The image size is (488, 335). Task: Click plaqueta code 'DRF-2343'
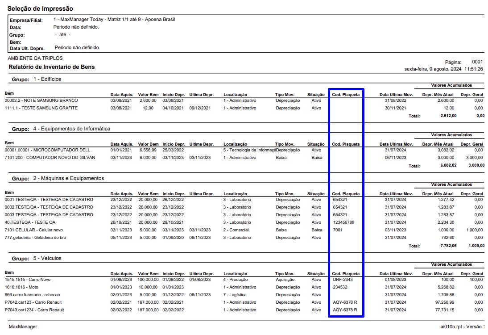pos(343,280)
